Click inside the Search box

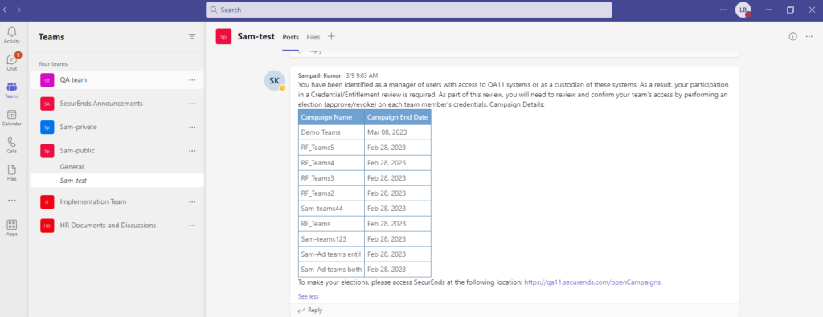tap(409, 10)
